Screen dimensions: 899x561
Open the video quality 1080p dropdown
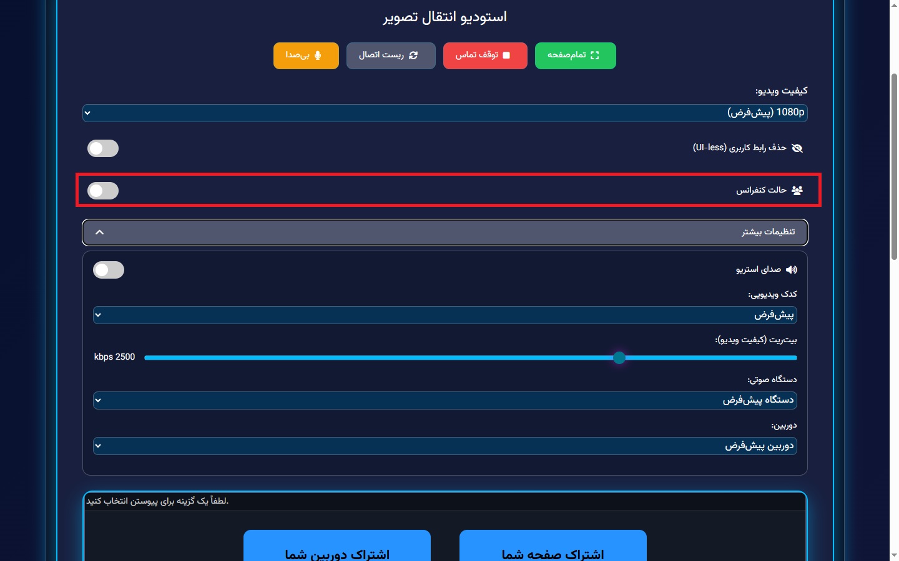[x=445, y=113]
